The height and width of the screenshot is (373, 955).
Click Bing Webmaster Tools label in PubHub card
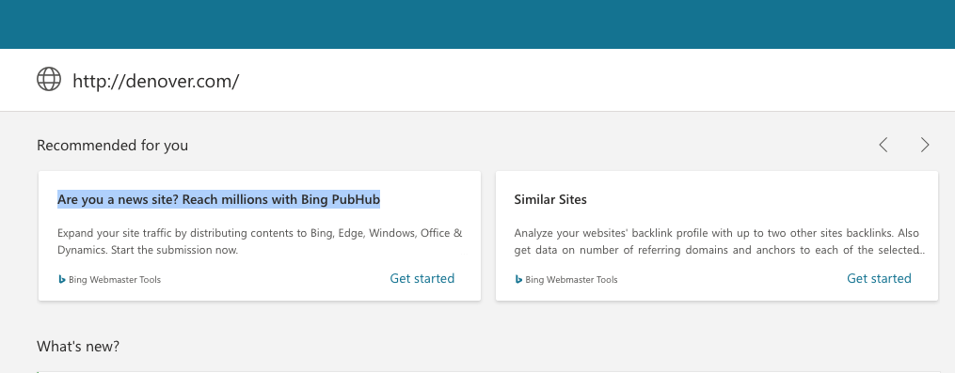pos(115,280)
